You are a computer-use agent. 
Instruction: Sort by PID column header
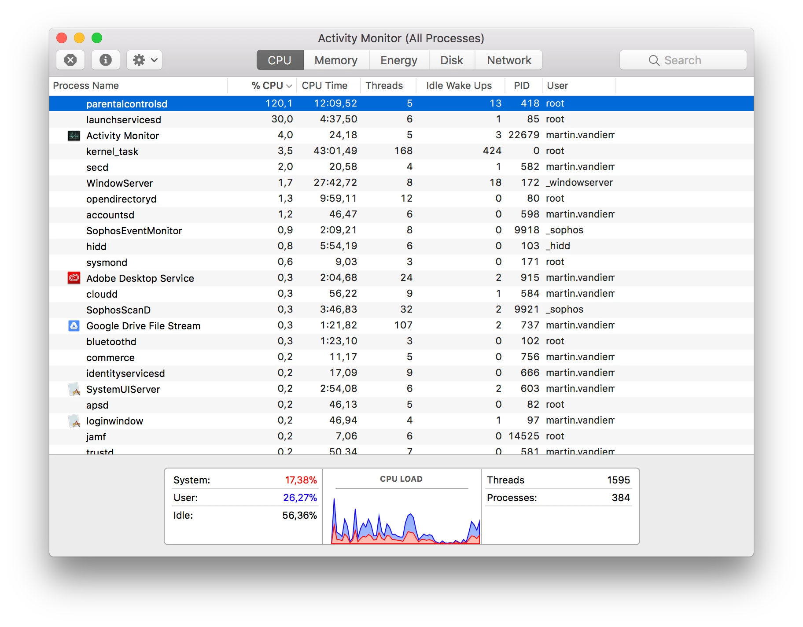pyautogui.click(x=523, y=85)
